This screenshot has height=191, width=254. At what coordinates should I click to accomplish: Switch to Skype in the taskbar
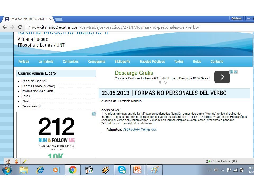tap(122, 170)
